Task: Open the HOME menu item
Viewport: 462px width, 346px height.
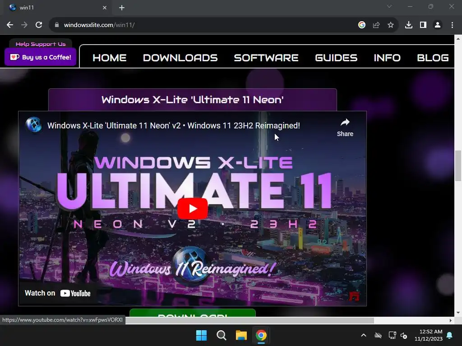Action: (109, 58)
